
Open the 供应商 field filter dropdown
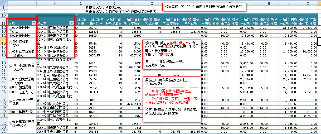(71, 23)
